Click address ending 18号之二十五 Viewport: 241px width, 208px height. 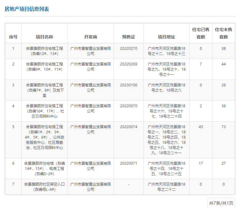(167, 168)
